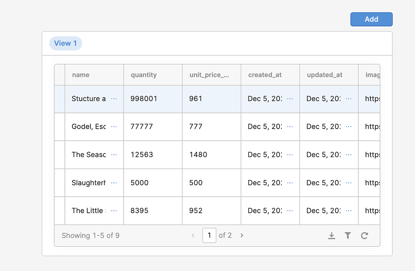Open the ellipsis in The Little row's name cell

click(114, 210)
